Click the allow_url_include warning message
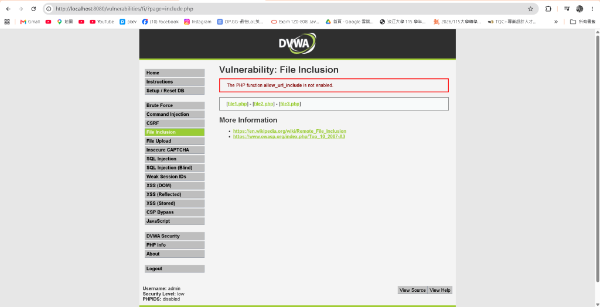 [333, 85]
